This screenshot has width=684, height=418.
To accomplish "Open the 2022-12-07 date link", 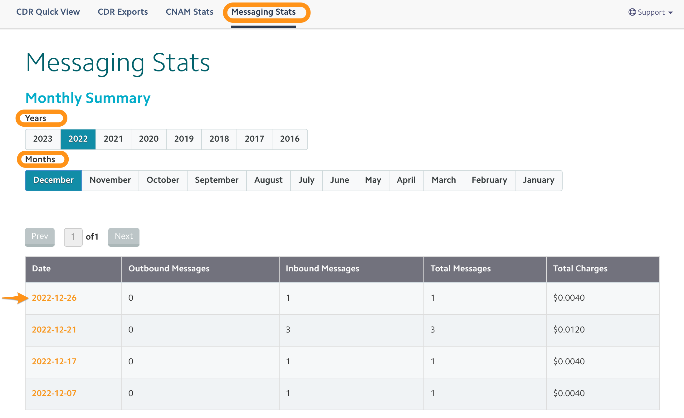I will click(54, 393).
